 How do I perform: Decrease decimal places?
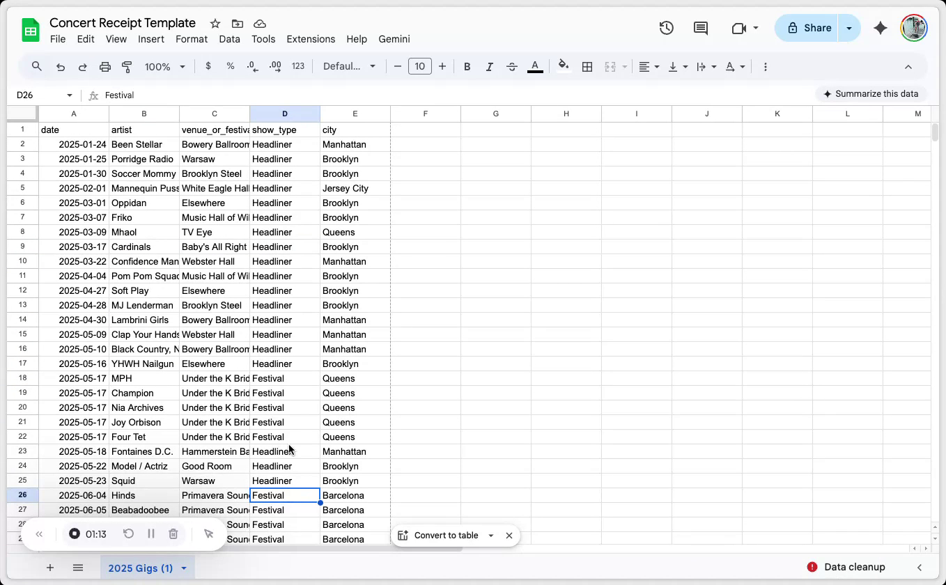[253, 66]
